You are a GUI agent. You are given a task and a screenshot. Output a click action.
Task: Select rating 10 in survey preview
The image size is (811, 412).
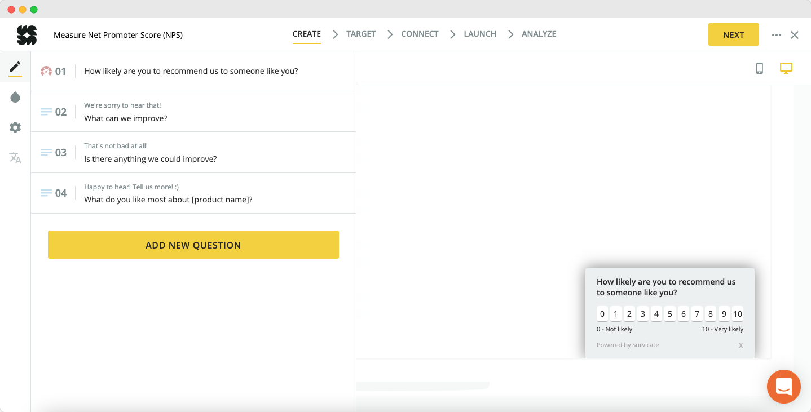(x=737, y=314)
